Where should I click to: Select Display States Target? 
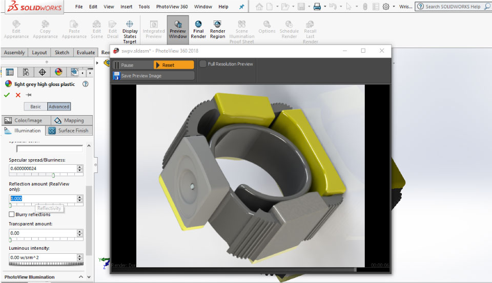(130, 32)
